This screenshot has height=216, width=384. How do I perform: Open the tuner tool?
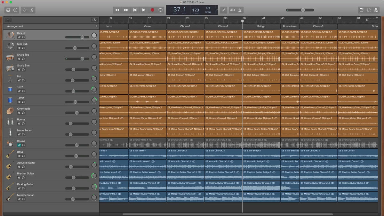pyautogui.click(x=224, y=10)
